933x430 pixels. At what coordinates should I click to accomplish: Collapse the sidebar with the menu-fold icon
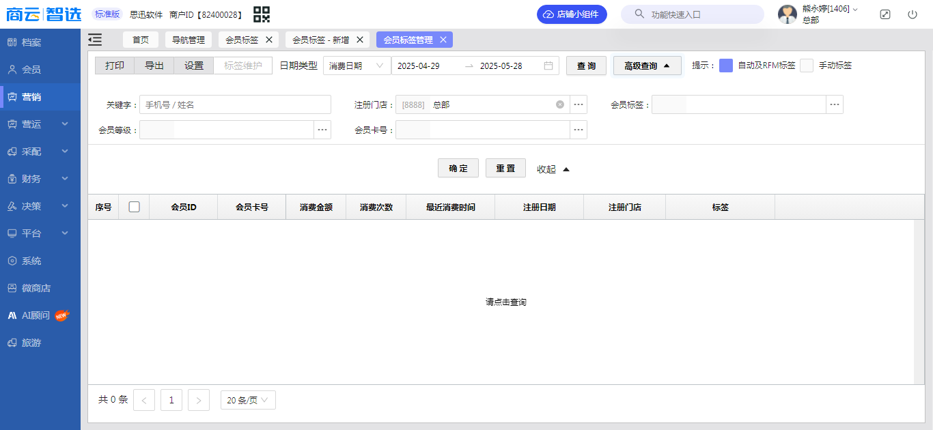point(95,40)
